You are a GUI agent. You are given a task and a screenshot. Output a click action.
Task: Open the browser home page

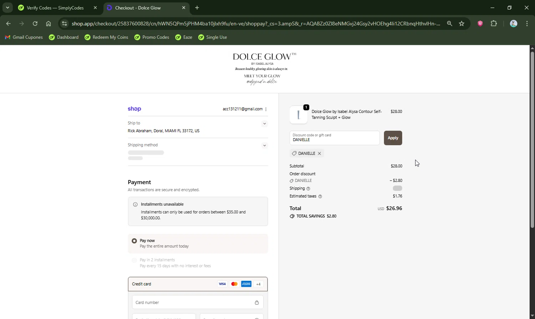(x=49, y=23)
